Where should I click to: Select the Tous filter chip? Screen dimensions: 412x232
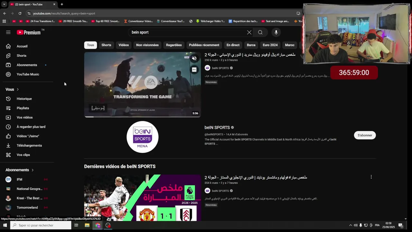click(90, 45)
